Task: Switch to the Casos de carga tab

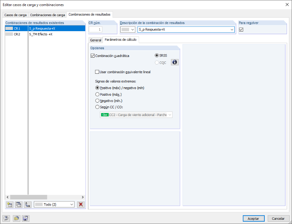Action: pos(15,15)
